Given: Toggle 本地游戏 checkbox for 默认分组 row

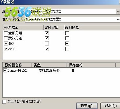Looking at the screenshot, I should click(x=47, y=38).
